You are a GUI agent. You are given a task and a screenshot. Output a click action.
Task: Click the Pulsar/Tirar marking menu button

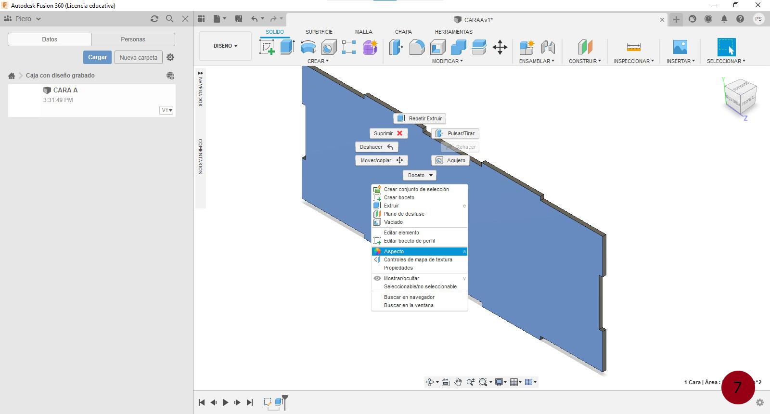455,133
